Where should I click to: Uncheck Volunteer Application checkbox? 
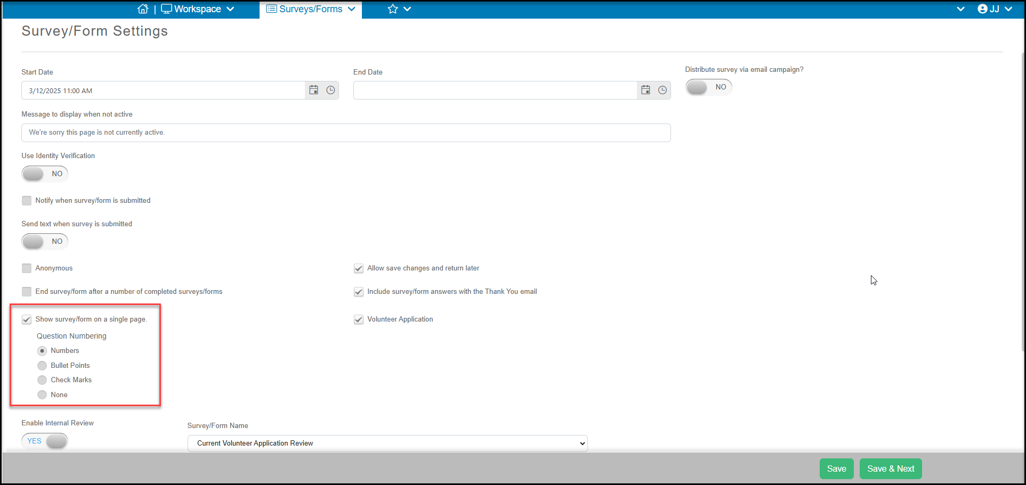tap(359, 319)
